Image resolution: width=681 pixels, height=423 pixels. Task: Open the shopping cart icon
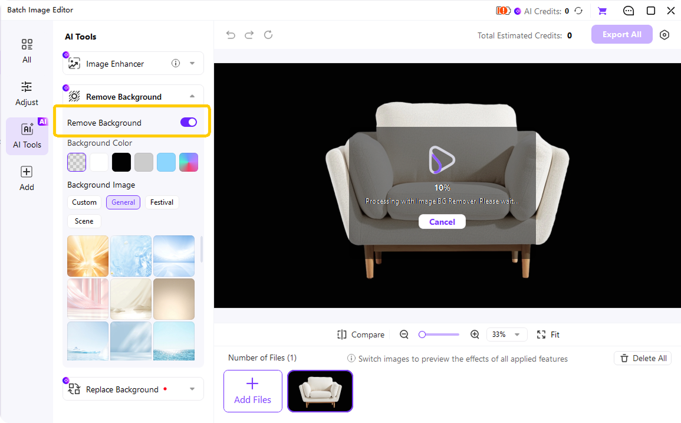(603, 11)
